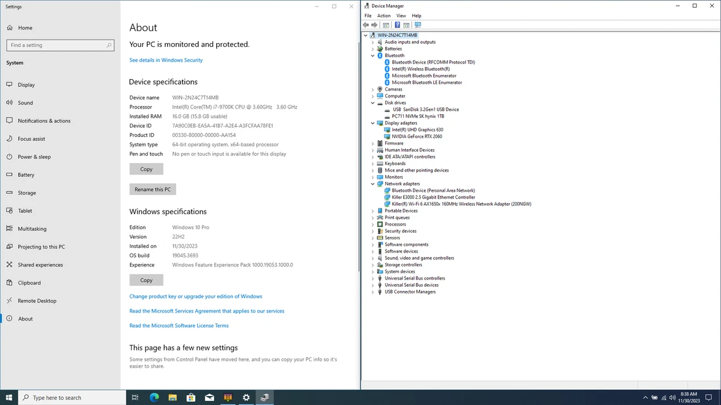The image size is (721, 405).
Task: Click the Storage icon in Settings sidebar
Action: coord(10,193)
